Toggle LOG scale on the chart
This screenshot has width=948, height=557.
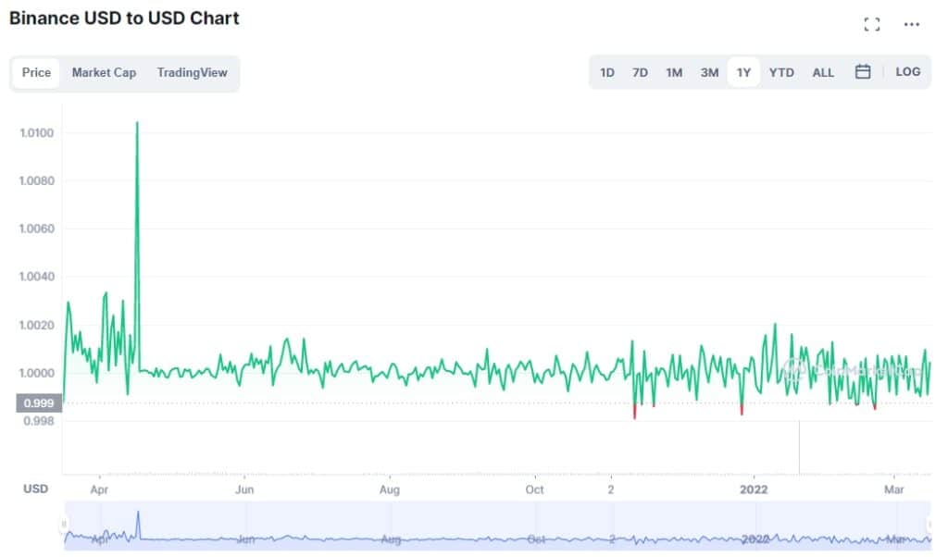tap(907, 72)
